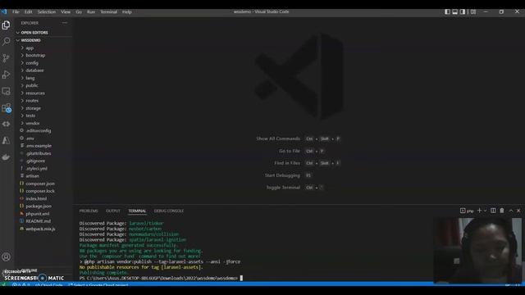
Task: Click the php terminal shell label
Action: pyautogui.click(x=467, y=211)
